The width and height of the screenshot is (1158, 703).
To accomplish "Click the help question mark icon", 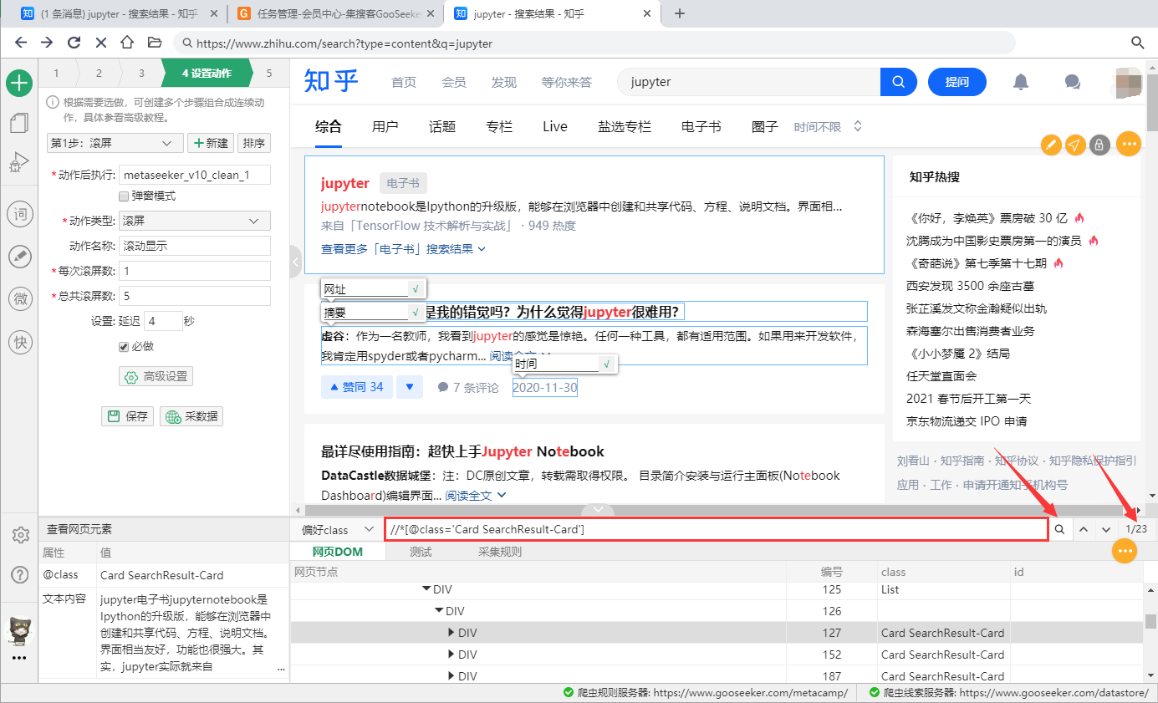I will [20, 574].
